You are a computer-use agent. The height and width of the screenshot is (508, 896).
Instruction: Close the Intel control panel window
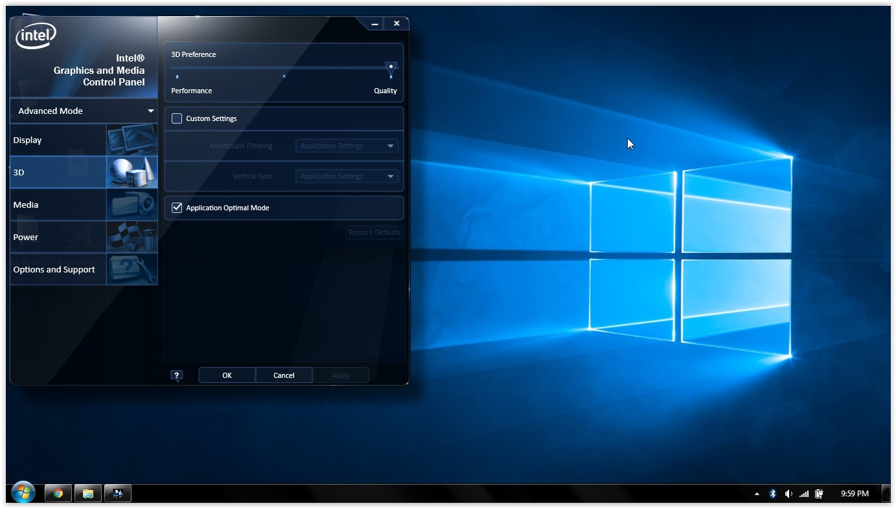(396, 24)
